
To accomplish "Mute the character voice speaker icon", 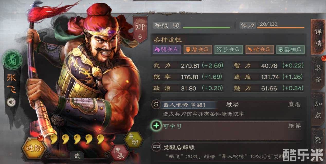I will (11, 102).
